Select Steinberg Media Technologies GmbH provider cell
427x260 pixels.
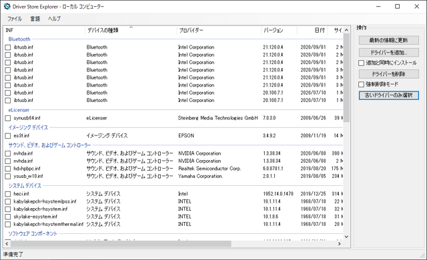click(218, 118)
